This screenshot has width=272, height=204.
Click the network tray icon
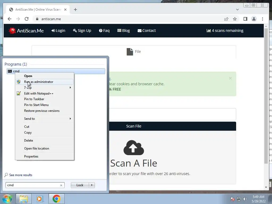[239, 199]
